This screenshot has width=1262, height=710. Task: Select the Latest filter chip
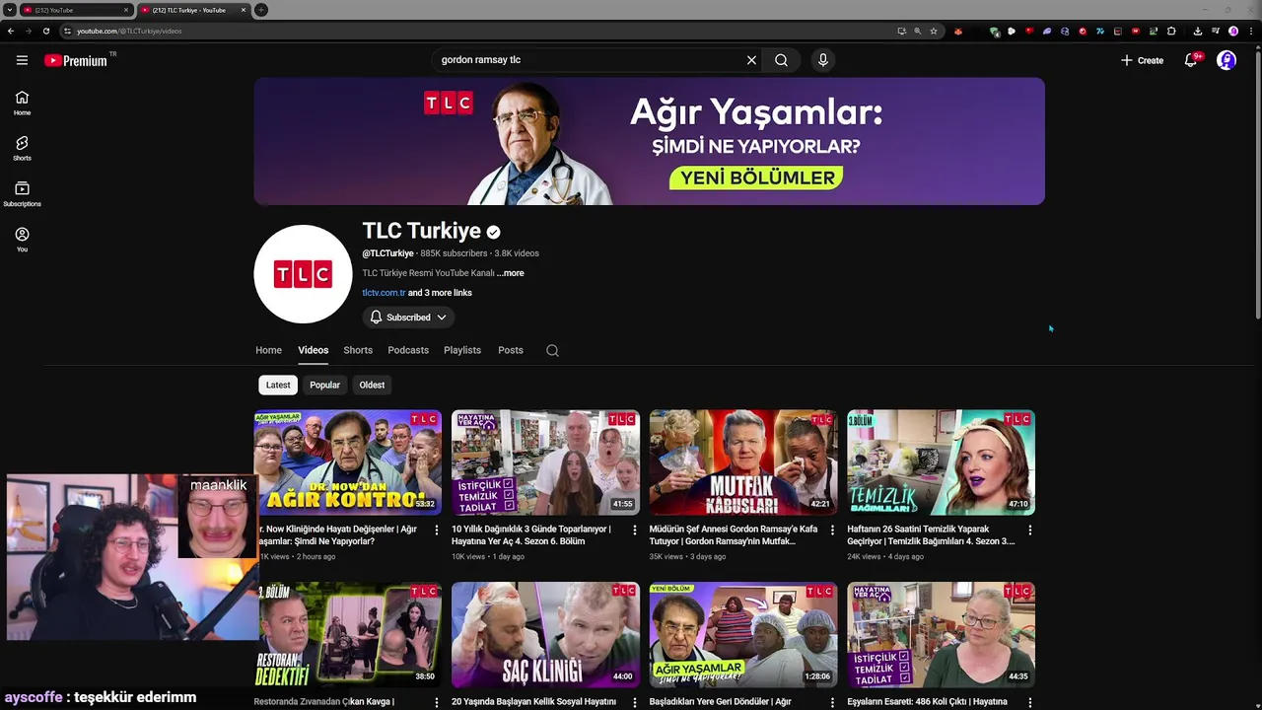click(x=278, y=385)
